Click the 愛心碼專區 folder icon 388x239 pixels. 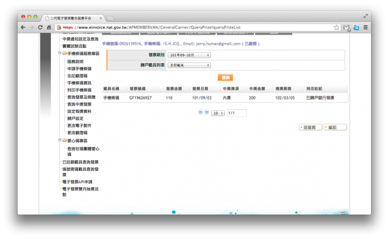(x=65, y=141)
